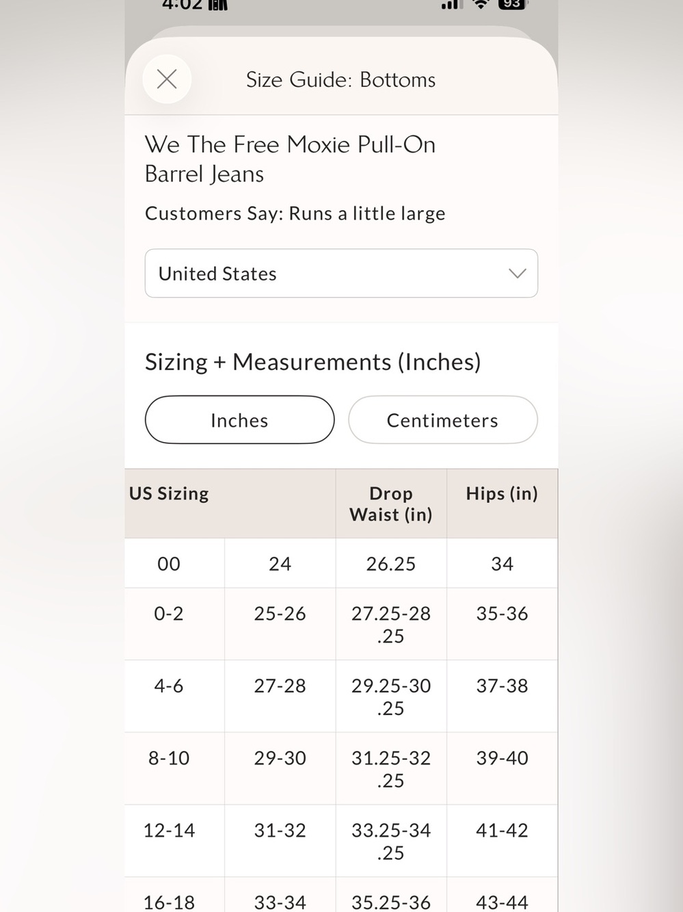Select the 12-14 size cell
This screenshot has height=912, width=683.
tap(169, 831)
